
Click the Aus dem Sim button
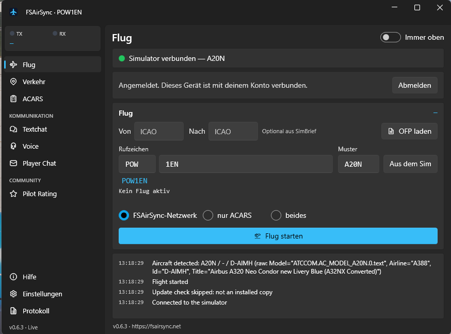410,164
